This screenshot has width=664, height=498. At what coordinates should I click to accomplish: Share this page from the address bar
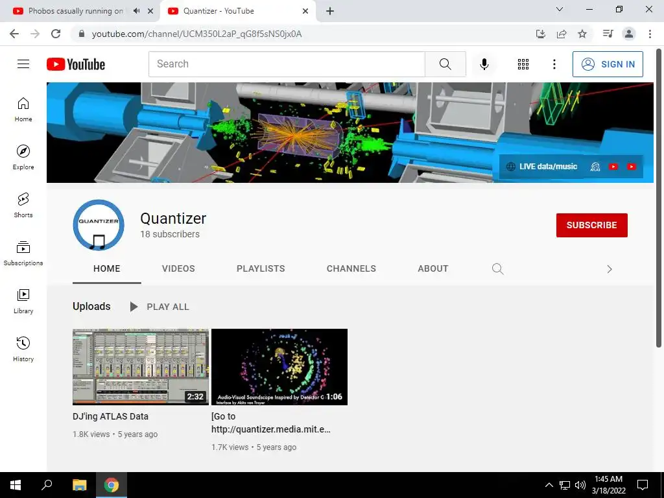pyautogui.click(x=562, y=34)
